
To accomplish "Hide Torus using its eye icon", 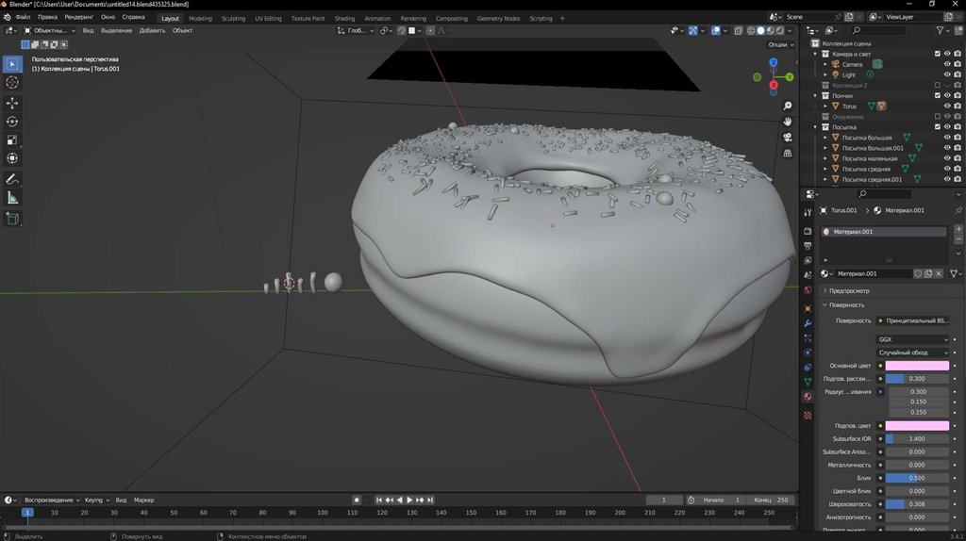I will tap(947, 107).
